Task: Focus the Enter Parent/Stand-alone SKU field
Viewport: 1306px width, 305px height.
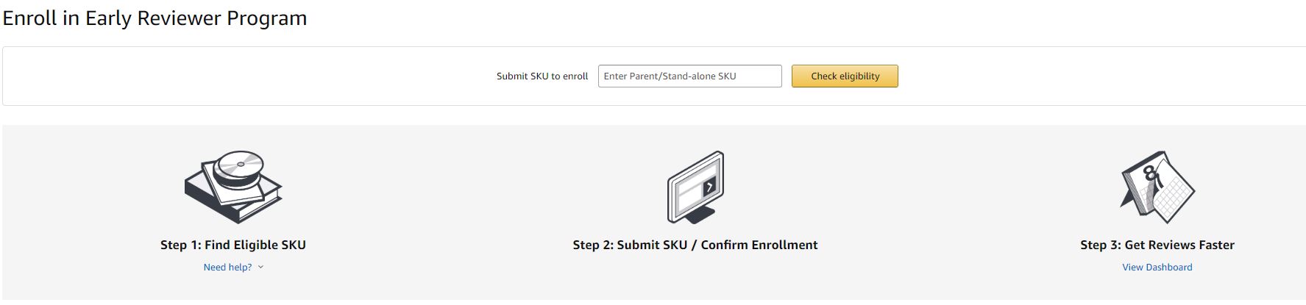Action: [x=689, y=76]
